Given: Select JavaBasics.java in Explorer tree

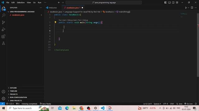Looking at the screenshot, I should click(25, 15).
